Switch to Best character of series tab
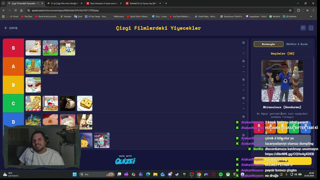 (x=104, y=3)
